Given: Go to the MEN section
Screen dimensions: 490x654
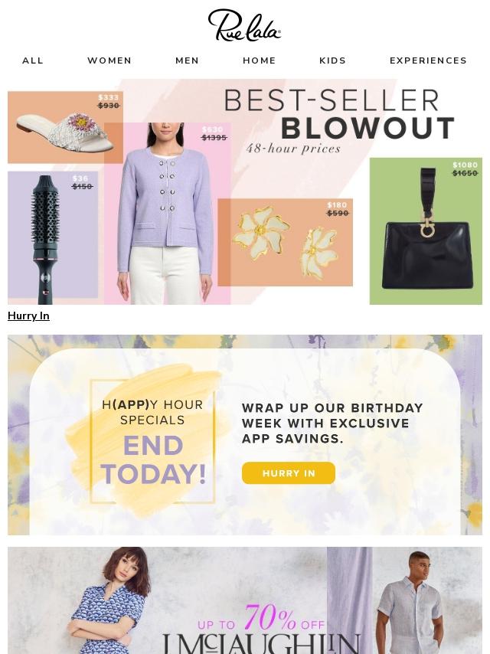Looking at the screenshot, I should click(x=188, y=60).
